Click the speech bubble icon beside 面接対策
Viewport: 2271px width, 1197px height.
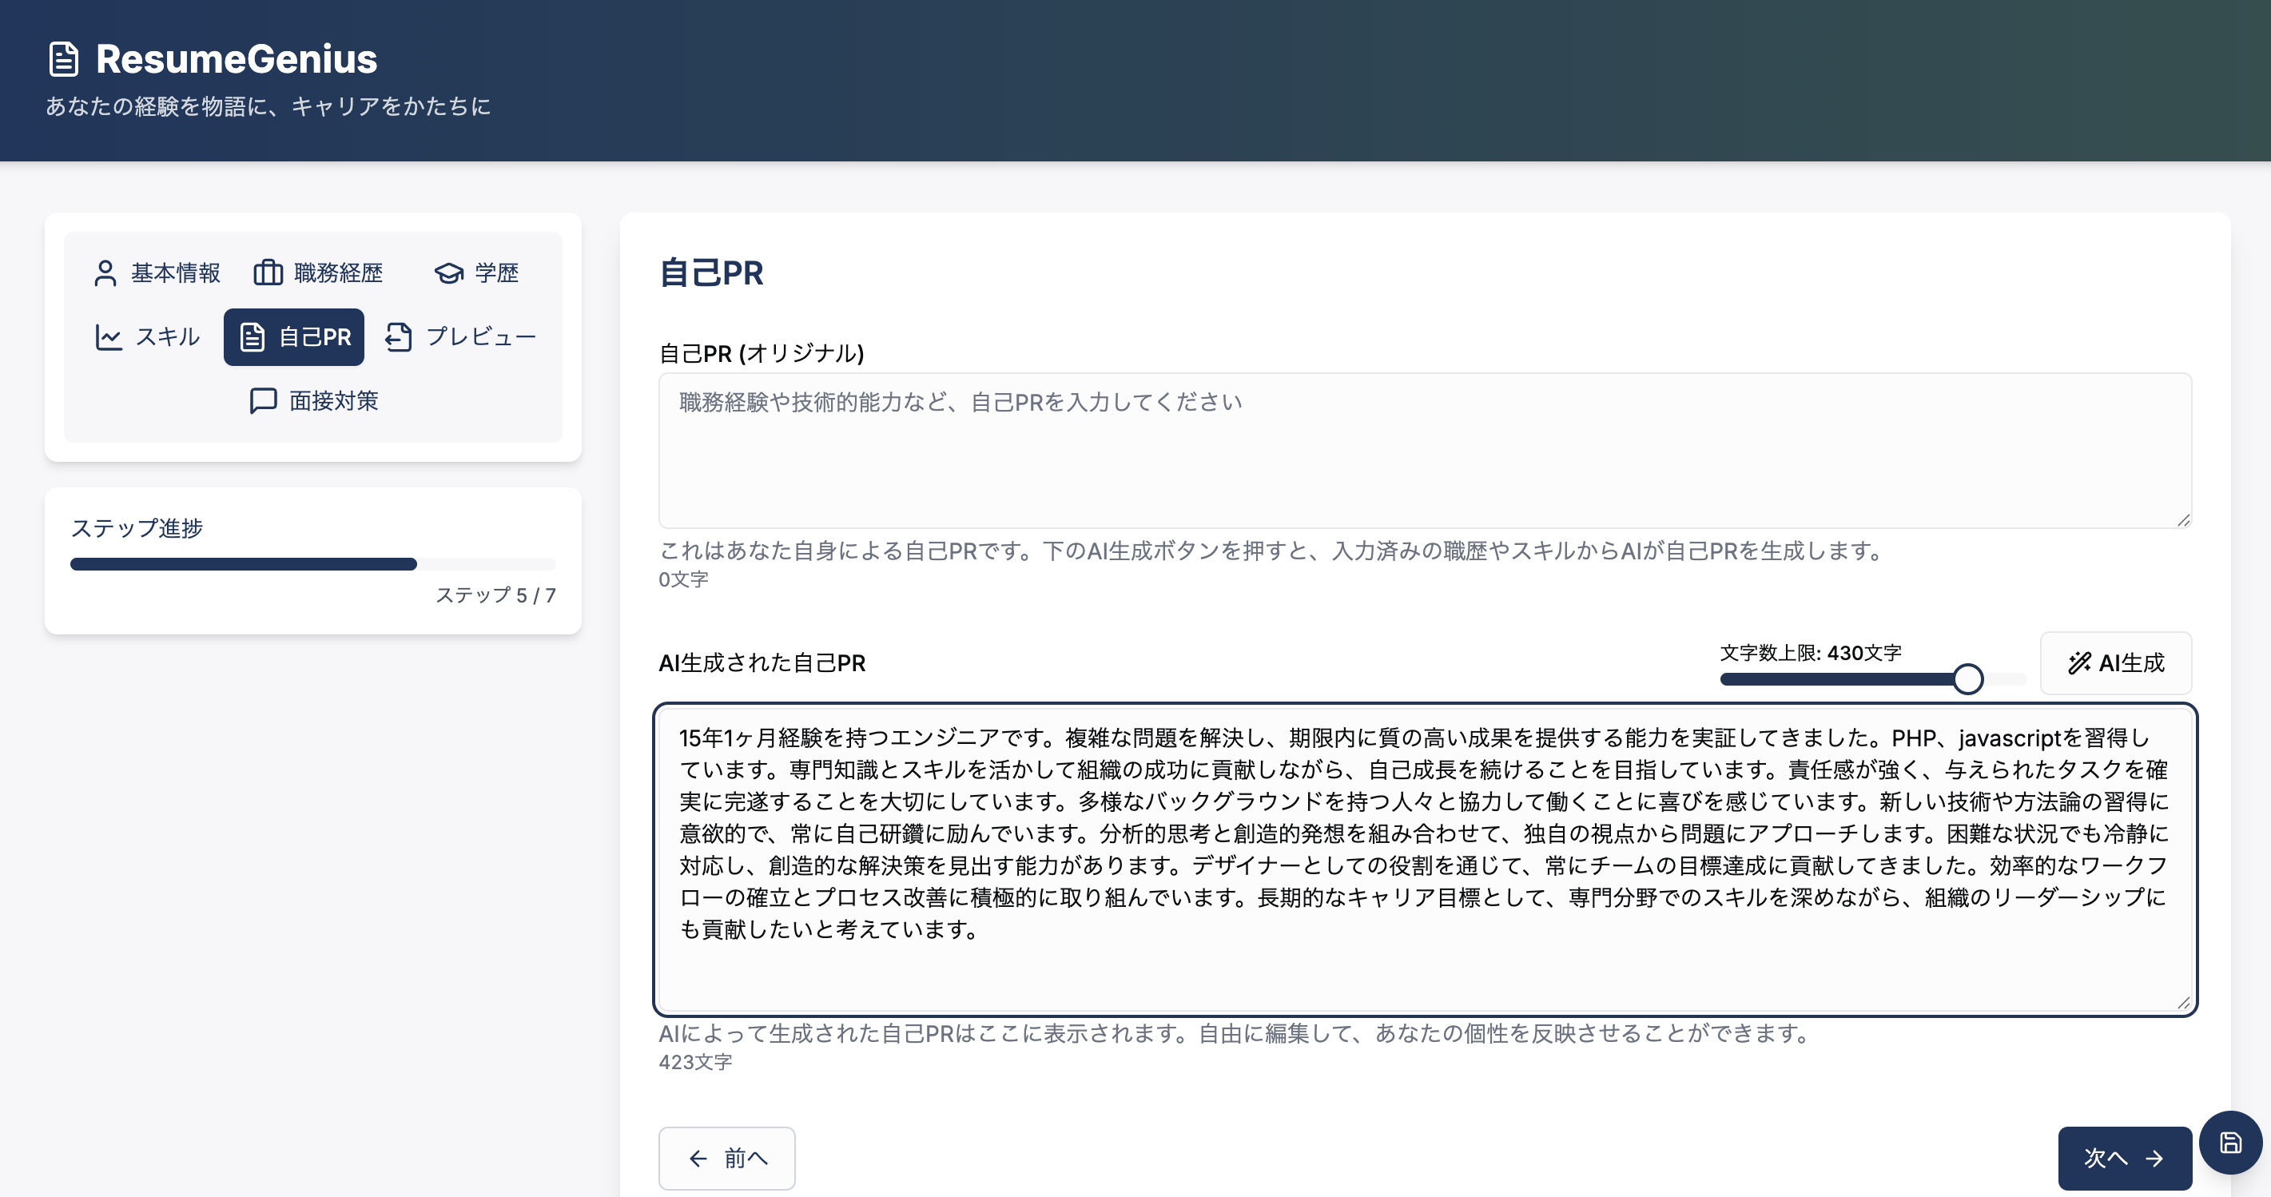coord(263,401)
